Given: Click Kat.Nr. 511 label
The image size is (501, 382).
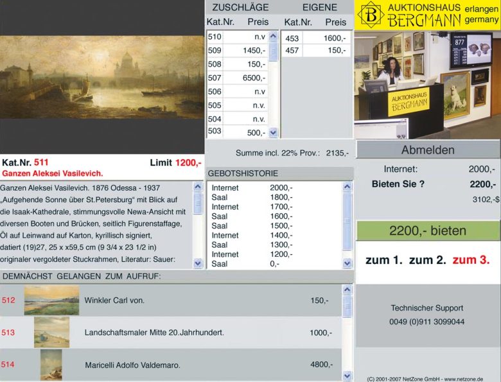Looking at the screenshot, I should pos(25,162).
